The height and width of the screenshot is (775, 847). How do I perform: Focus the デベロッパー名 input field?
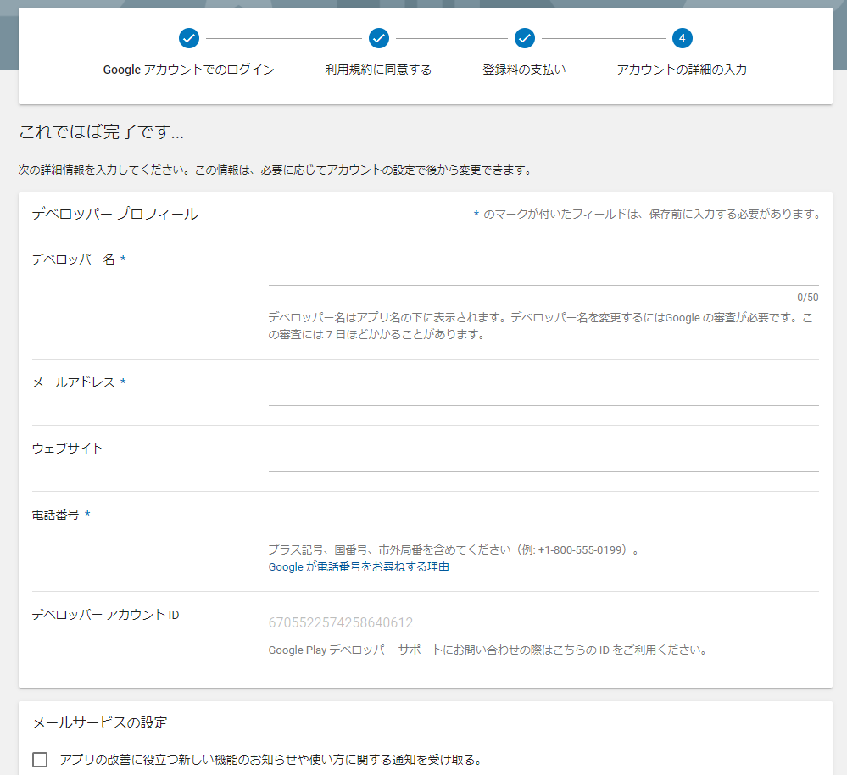pos(543,274)
